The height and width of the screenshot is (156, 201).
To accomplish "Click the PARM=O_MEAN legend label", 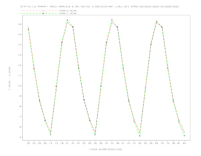I will click(x=68, y=11).
